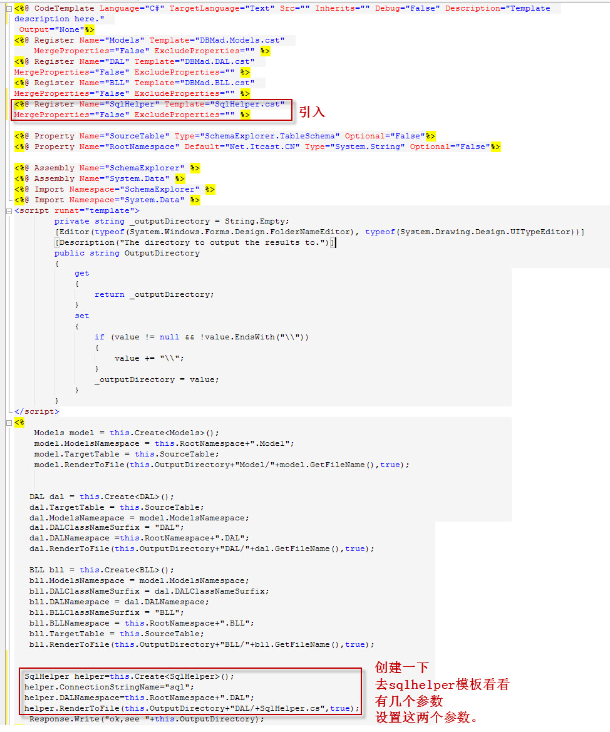The width and height of the screenshot is (610, 732).
Task: Click the closing </script> tag
Action: click(37, 412)
